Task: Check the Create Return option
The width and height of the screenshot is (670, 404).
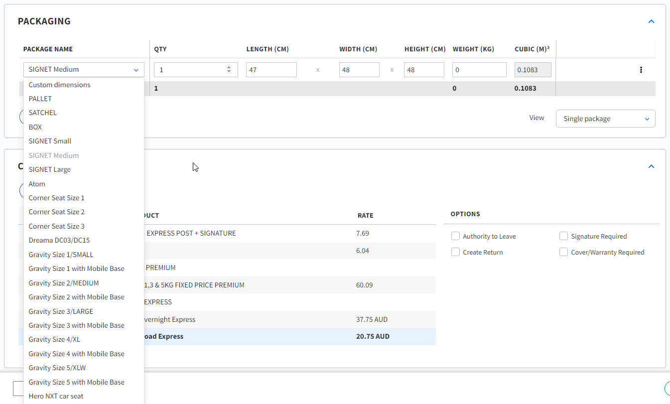Action: [455, 252]
